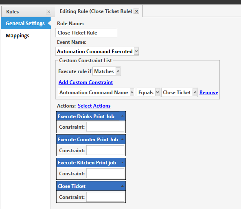Switch to the Rules tab

[13, 12]
